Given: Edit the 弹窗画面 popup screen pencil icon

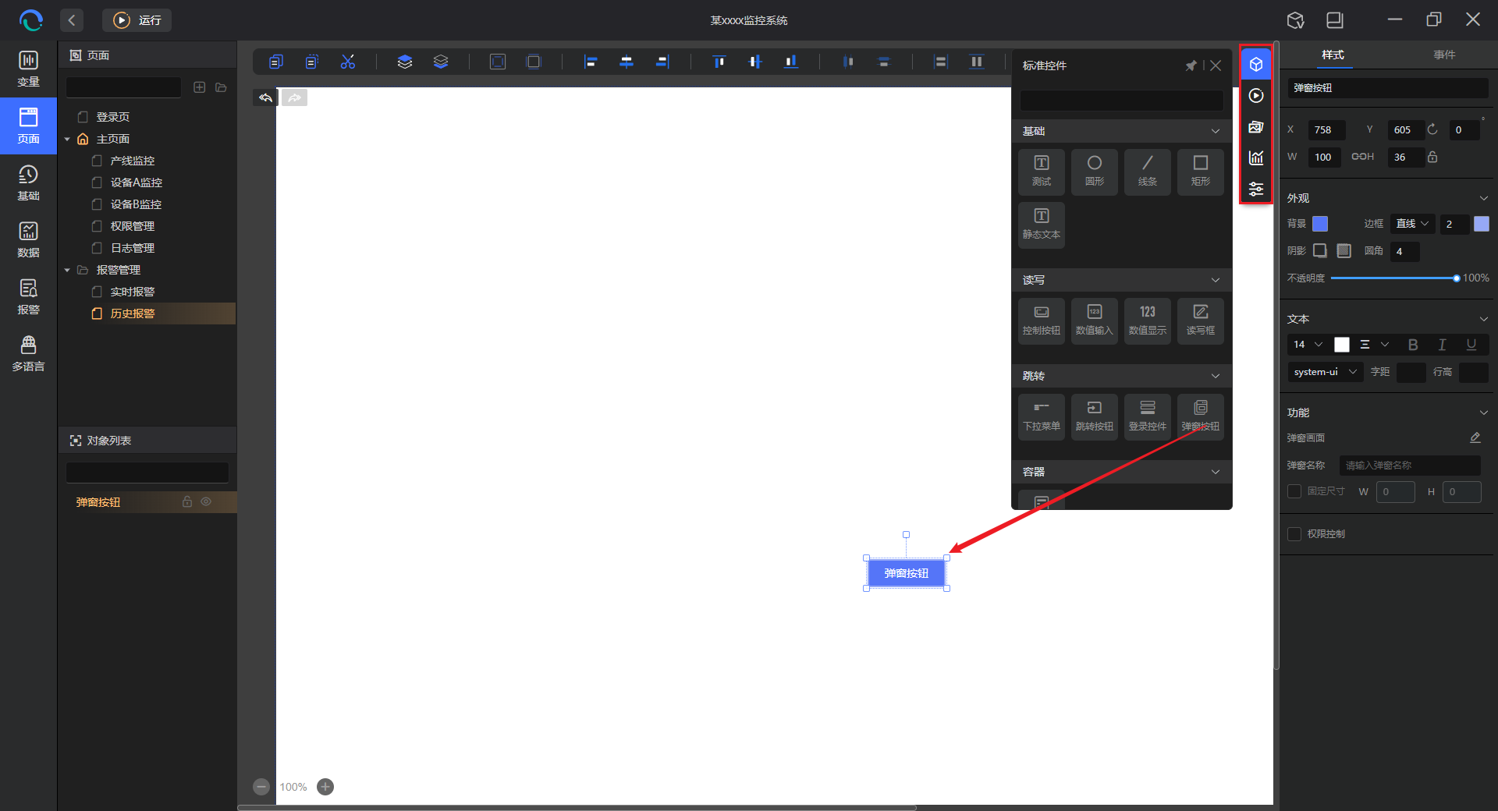Looking at the screenshot, I should tap(1475, 437).
